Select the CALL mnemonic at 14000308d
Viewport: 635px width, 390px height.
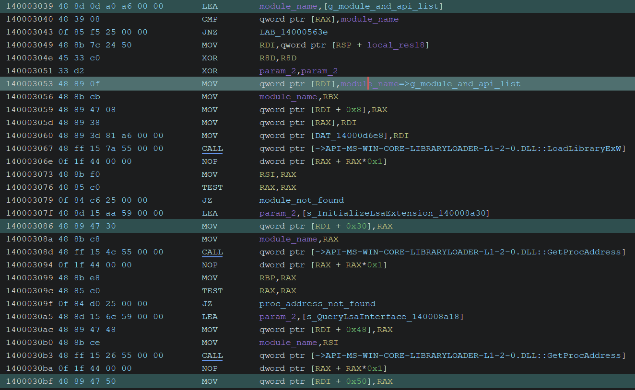coord(212,252)
